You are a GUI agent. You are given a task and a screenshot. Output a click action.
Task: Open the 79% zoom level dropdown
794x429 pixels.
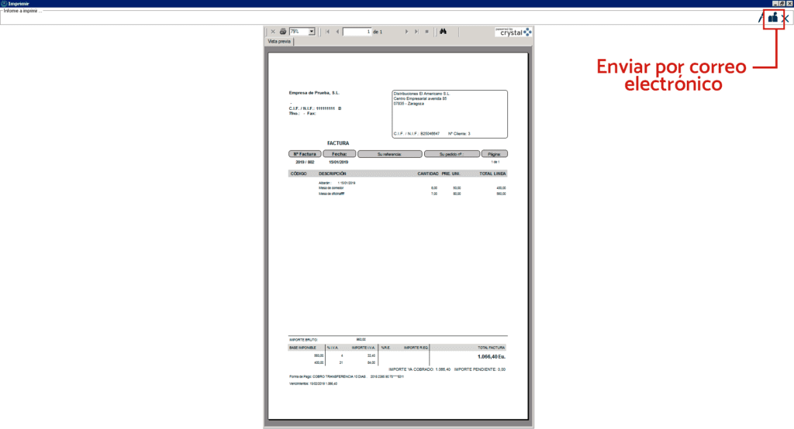312,32
